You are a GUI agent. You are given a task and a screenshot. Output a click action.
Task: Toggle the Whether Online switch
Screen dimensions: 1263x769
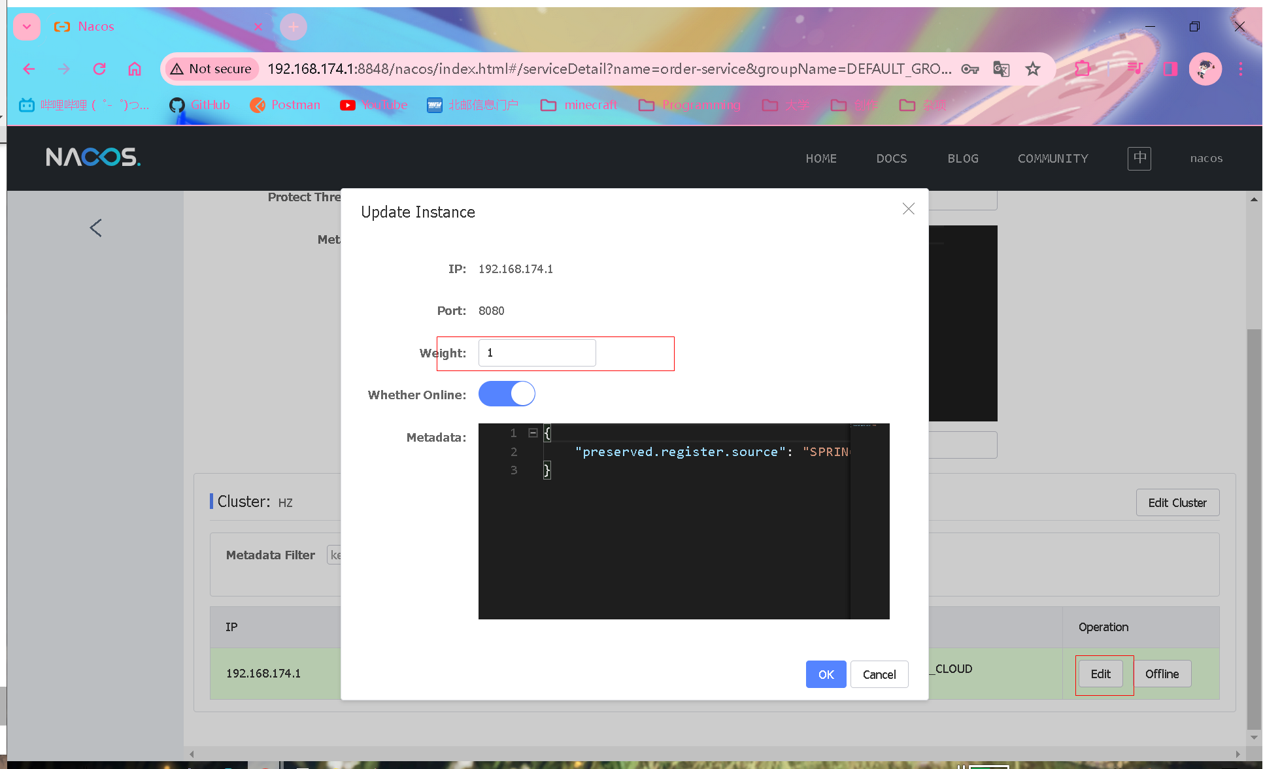pos(507,394)
